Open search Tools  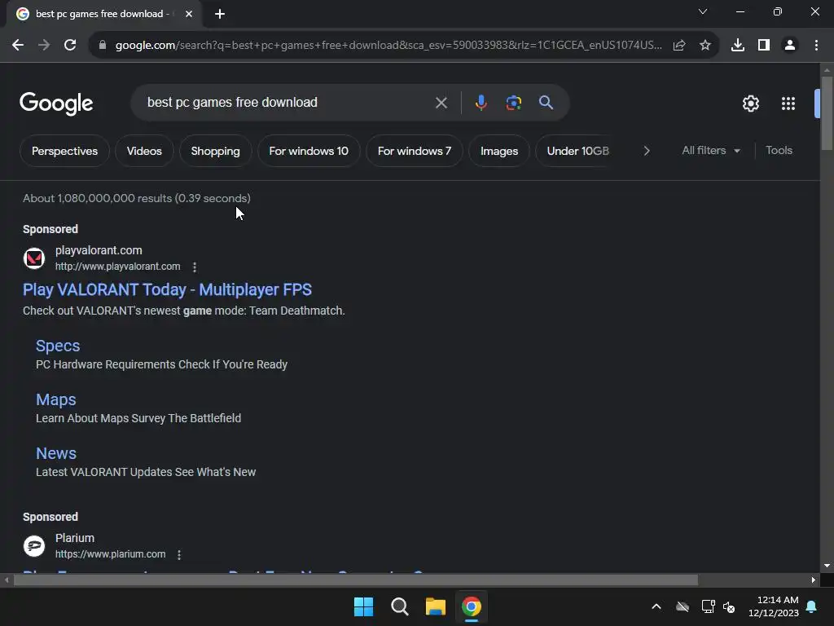pyautogui.click(x=779, y=151)
